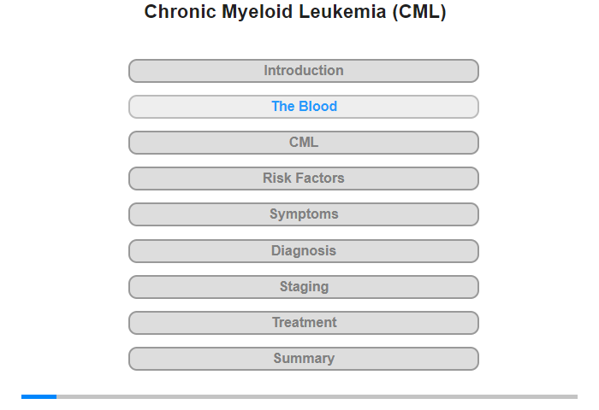Screen dimensions: 599x410
Task: Jump to the Symptoms section
Action: (x=304, y=214)
